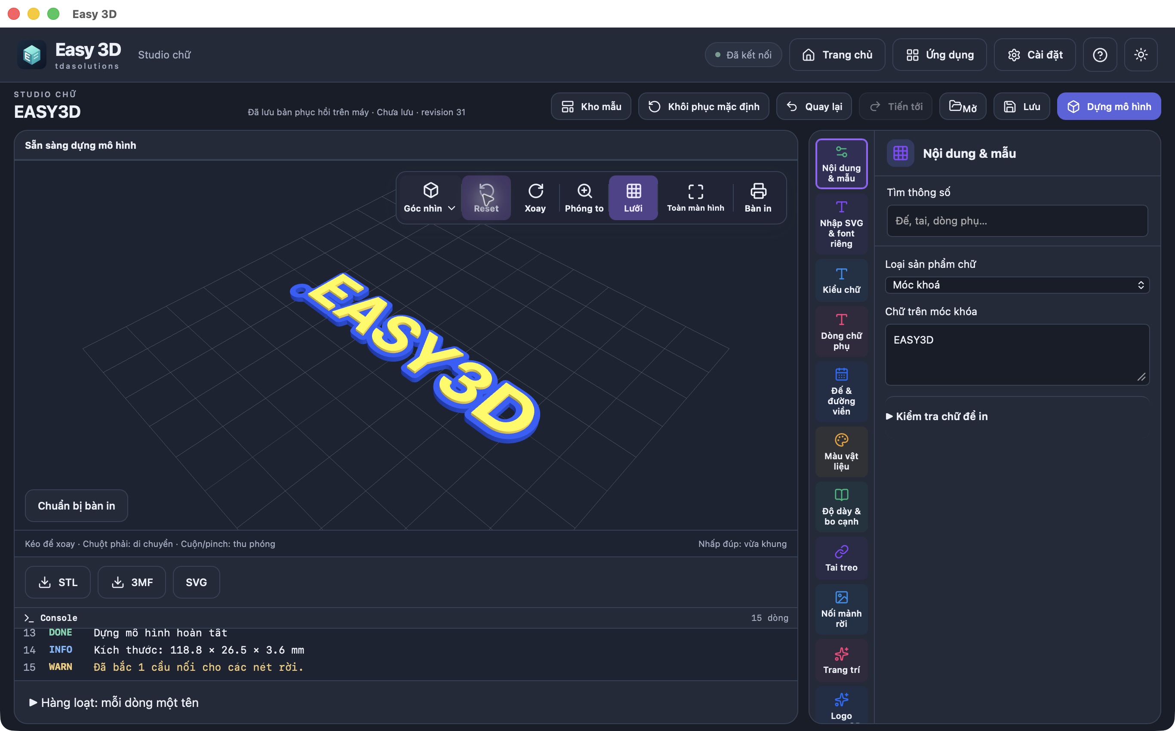Click the Xoay rotate icon
This screenshot has height=731, width=1175.
point(535,198)
